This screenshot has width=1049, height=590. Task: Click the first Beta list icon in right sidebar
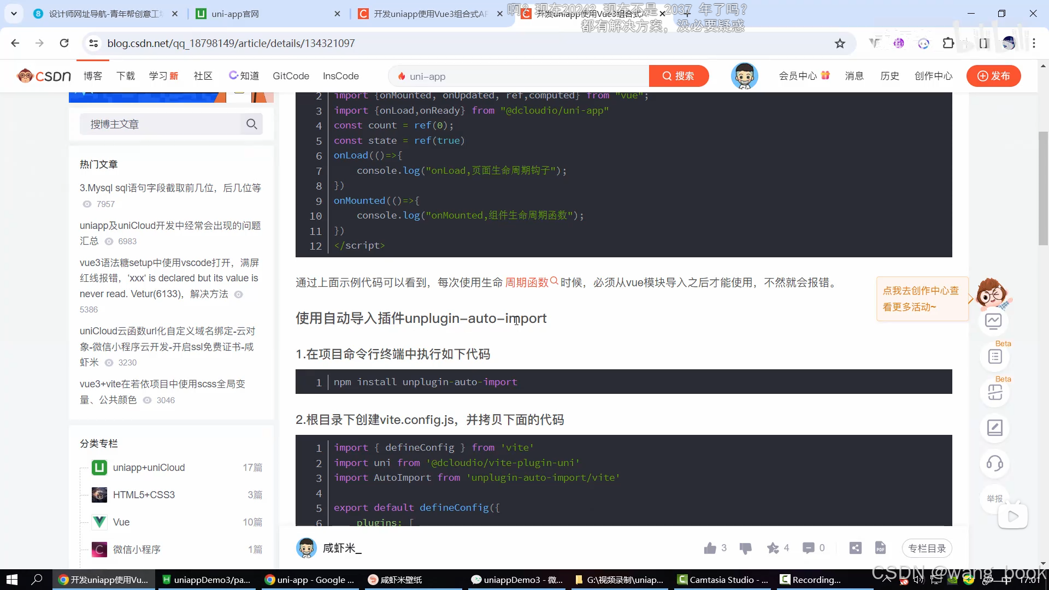[x=994, y=357]
